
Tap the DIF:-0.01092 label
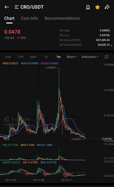[x=30, y=162]
